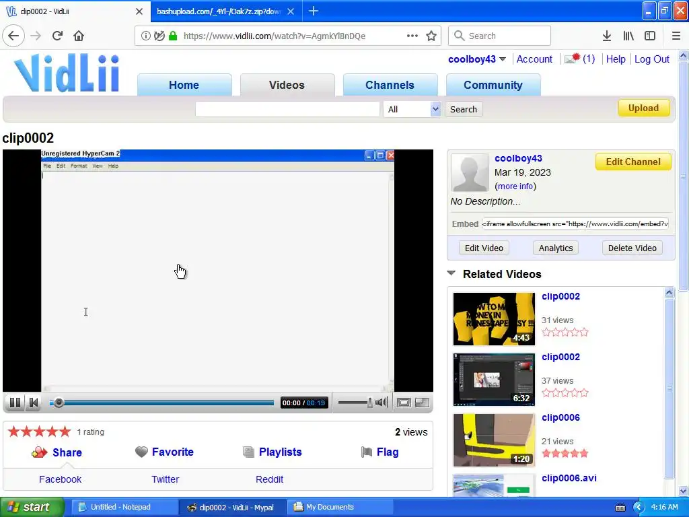Open coolboy43 channel avatar
The width and height of the screenshot is (689, 517).
[x=470, y=172]
